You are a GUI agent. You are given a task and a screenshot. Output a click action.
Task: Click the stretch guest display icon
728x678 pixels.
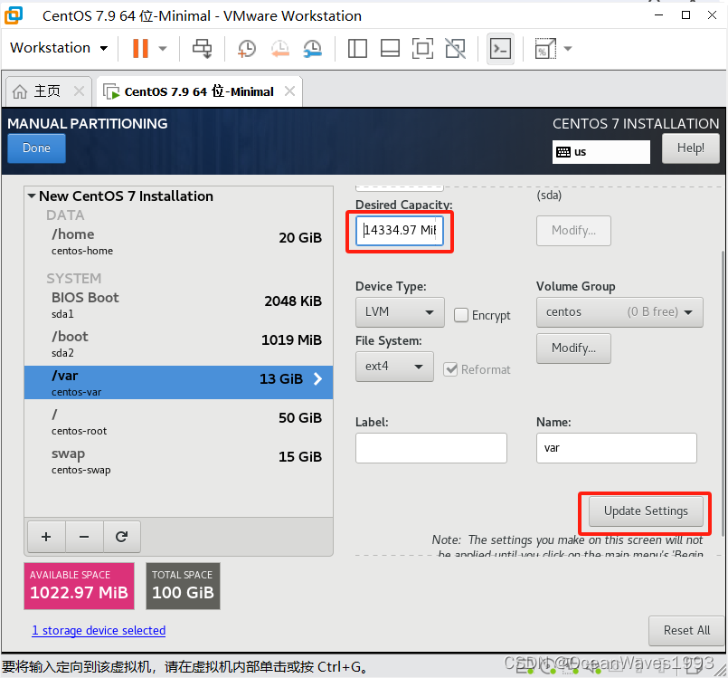(545, 48)
